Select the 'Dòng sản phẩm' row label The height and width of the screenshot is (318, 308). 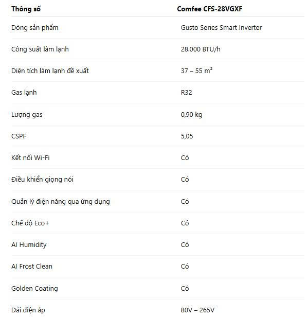[34, 28]
